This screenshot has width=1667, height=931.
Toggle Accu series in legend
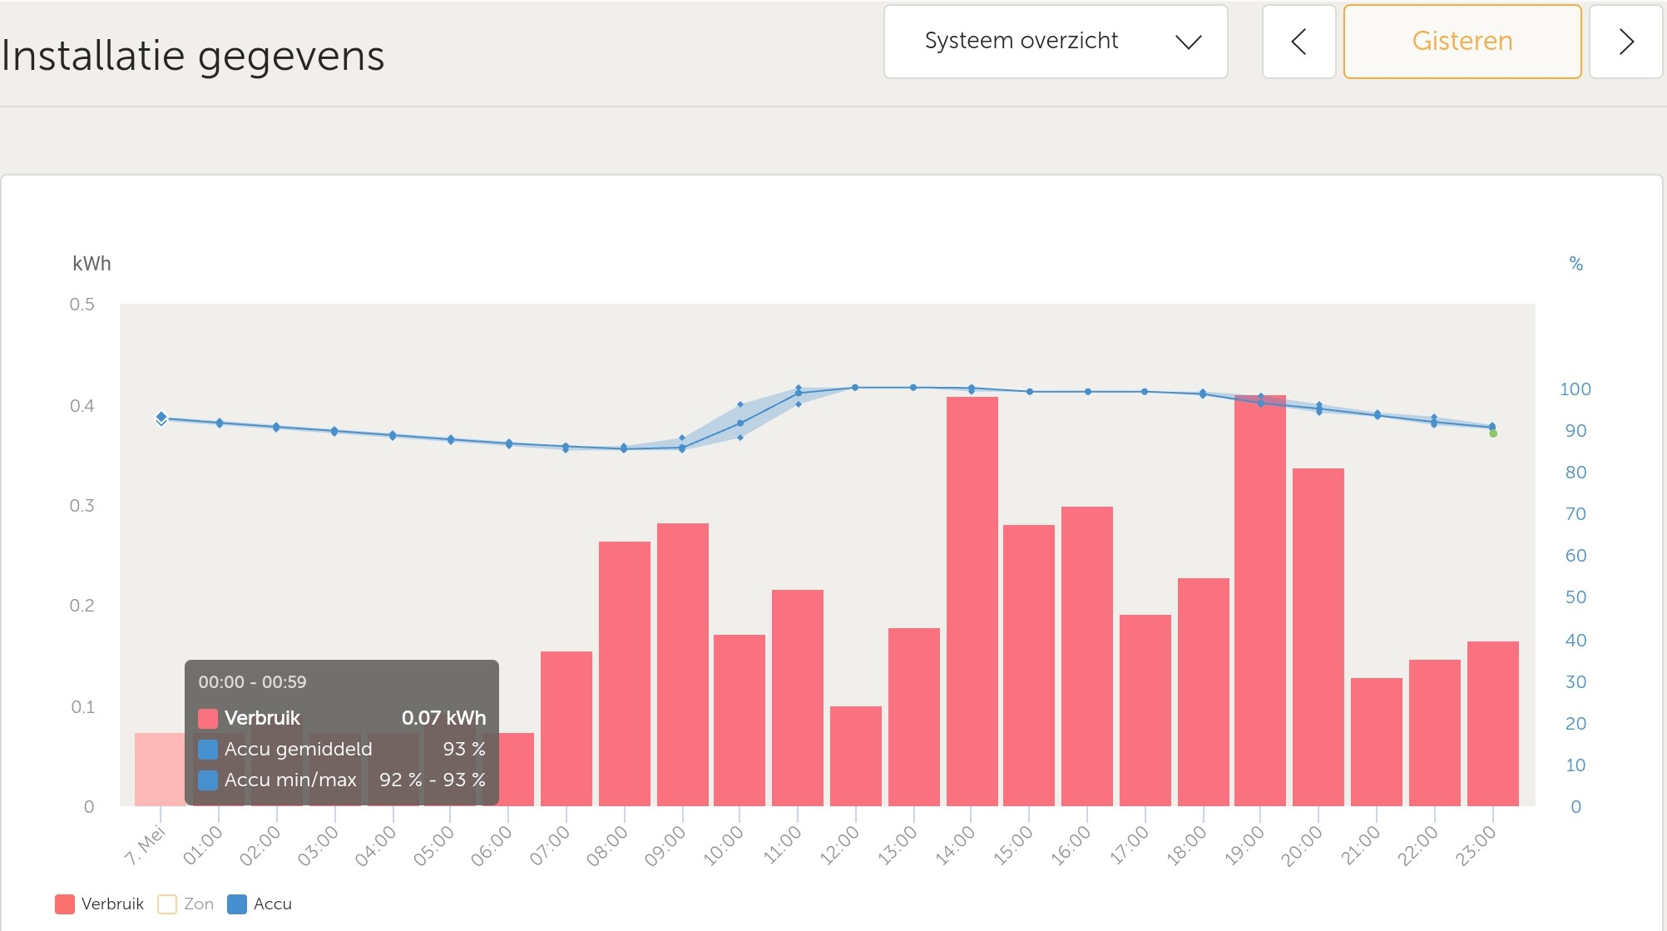(x=272, y=904)
